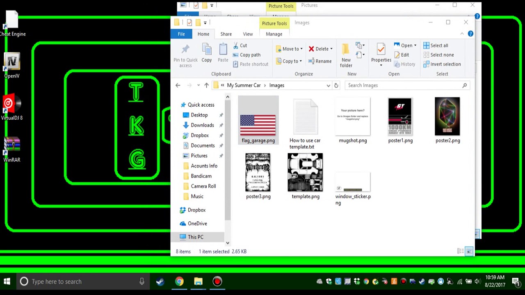Switch to details view layout
Screen dimensions: 525x295
pyautogui.click(x=461, y=251)
